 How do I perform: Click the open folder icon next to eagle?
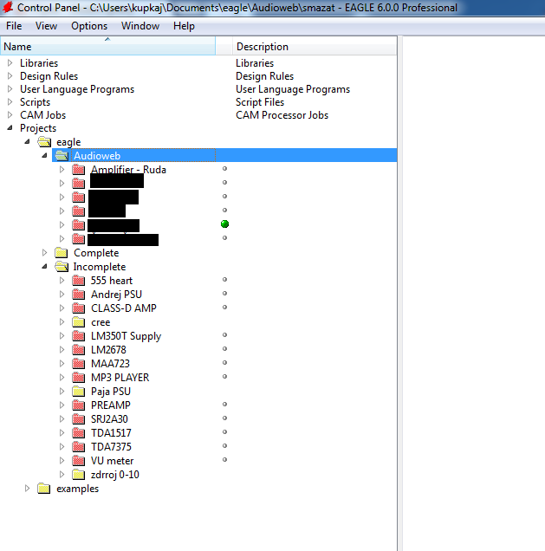(x=44, y=142)
